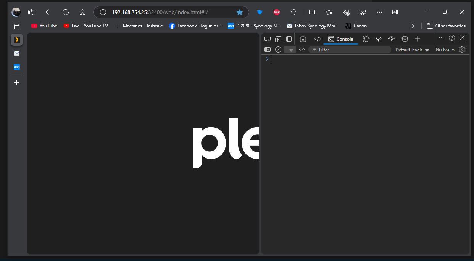Activate DevTools inspect element tool
Viewport: 474px width, 261px height.
(268, 39)
